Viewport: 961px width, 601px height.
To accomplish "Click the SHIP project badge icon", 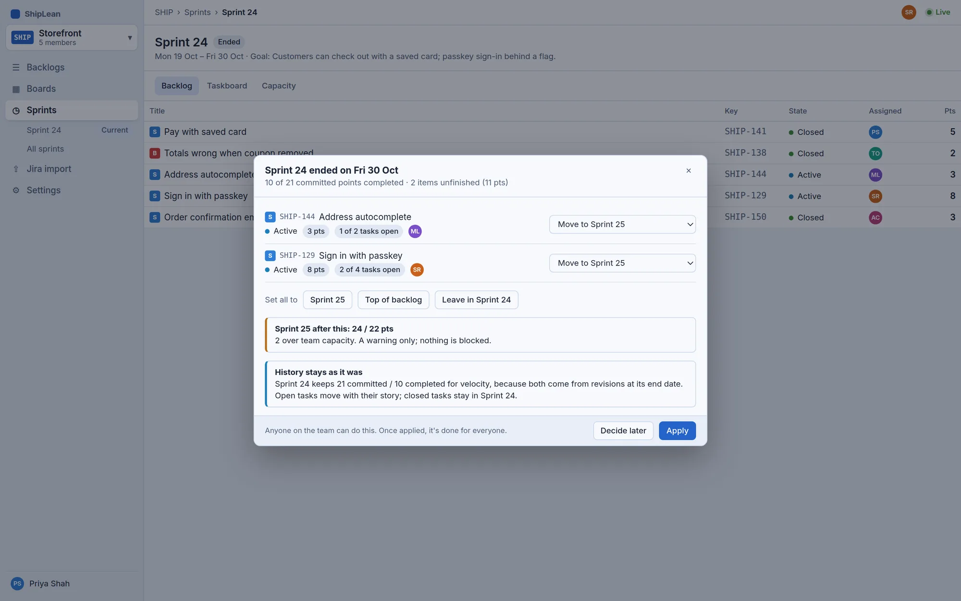I will (x=23, y=38).
